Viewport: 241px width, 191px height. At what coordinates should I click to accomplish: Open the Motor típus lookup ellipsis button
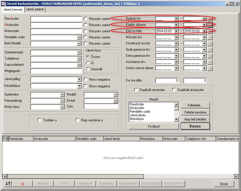click(62, 107)
